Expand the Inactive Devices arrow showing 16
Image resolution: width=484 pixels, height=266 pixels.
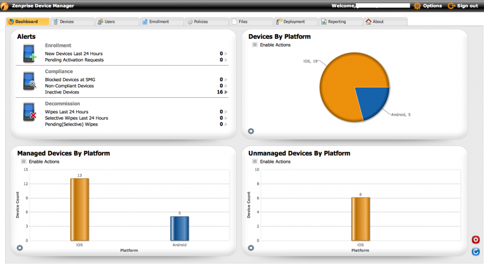click(226, 92)
